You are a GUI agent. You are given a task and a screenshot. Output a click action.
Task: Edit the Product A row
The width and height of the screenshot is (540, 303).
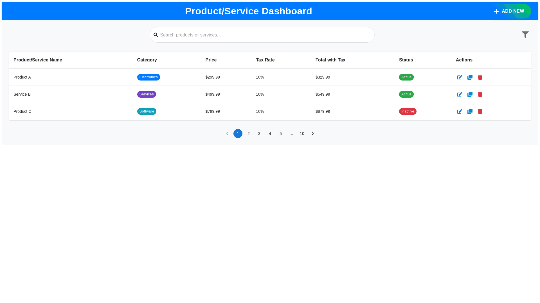tap(460, 77)
